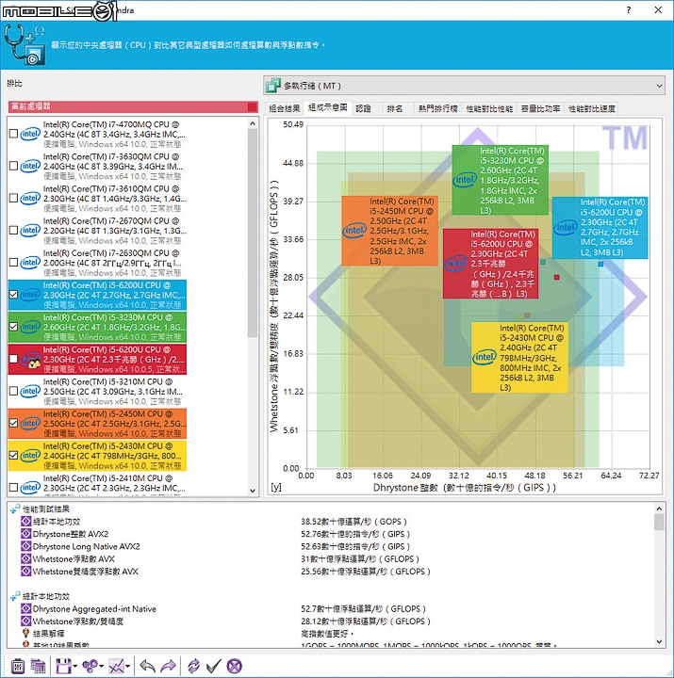This screenshot has height=678, width=674.
Task: Open the calculator-style options toolbar icon
Action: pos(18,666)
